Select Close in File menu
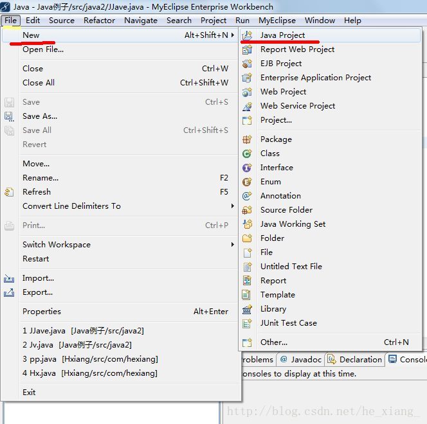 120,69
